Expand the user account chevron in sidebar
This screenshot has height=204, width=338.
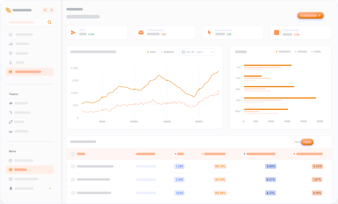(50, 188)
